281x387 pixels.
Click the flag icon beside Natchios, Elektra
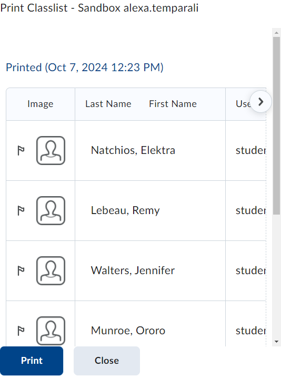21,151
